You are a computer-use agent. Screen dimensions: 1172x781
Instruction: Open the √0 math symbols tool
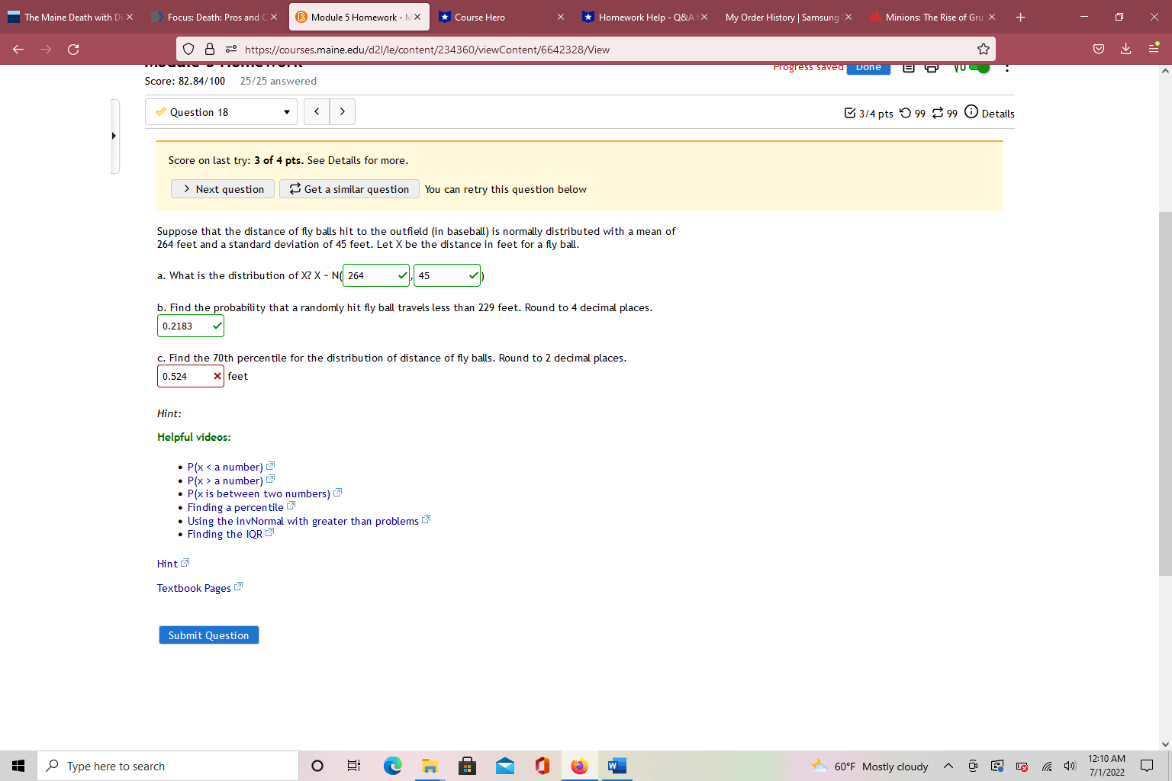(x=960, y=68)
